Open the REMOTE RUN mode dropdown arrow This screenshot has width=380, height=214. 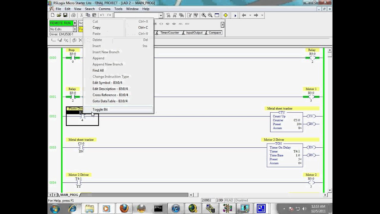tap(75, 23)
